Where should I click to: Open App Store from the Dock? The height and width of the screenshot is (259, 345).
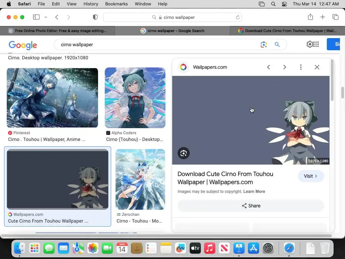[253, 248]
